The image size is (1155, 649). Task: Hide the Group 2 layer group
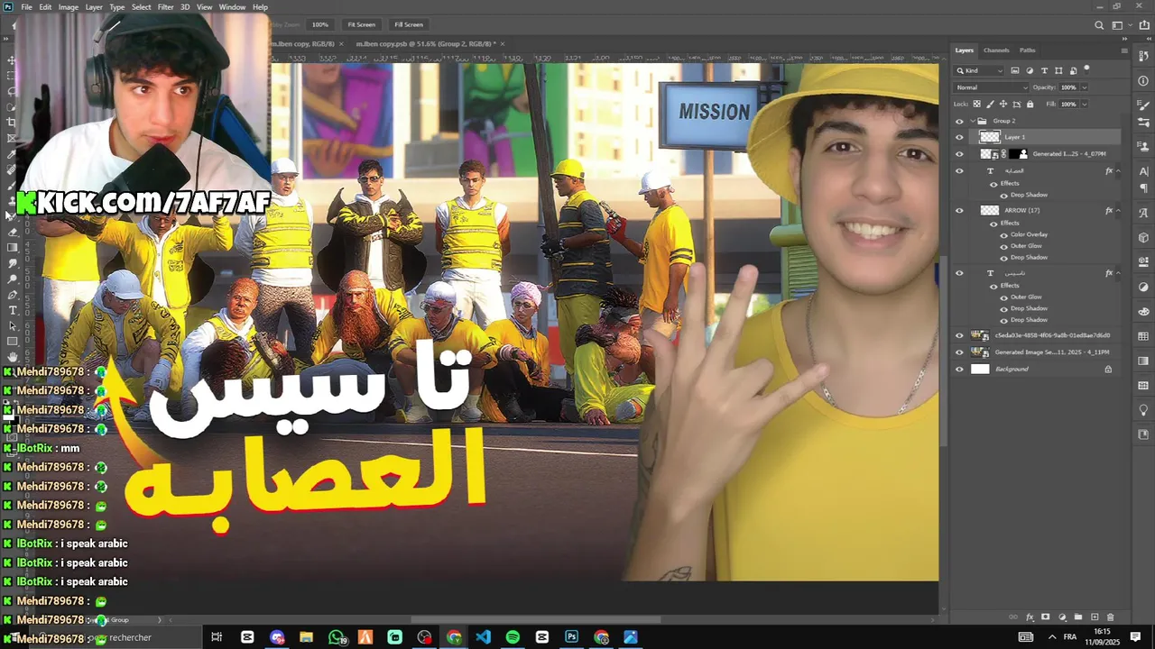coord(959,121)
